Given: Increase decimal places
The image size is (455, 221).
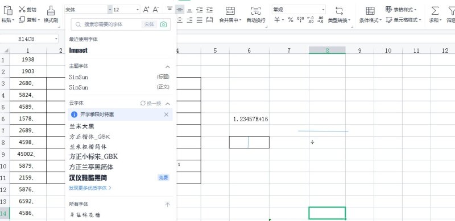Looking at the screenshot, I should pyautogui.click(x=310, y=20).
